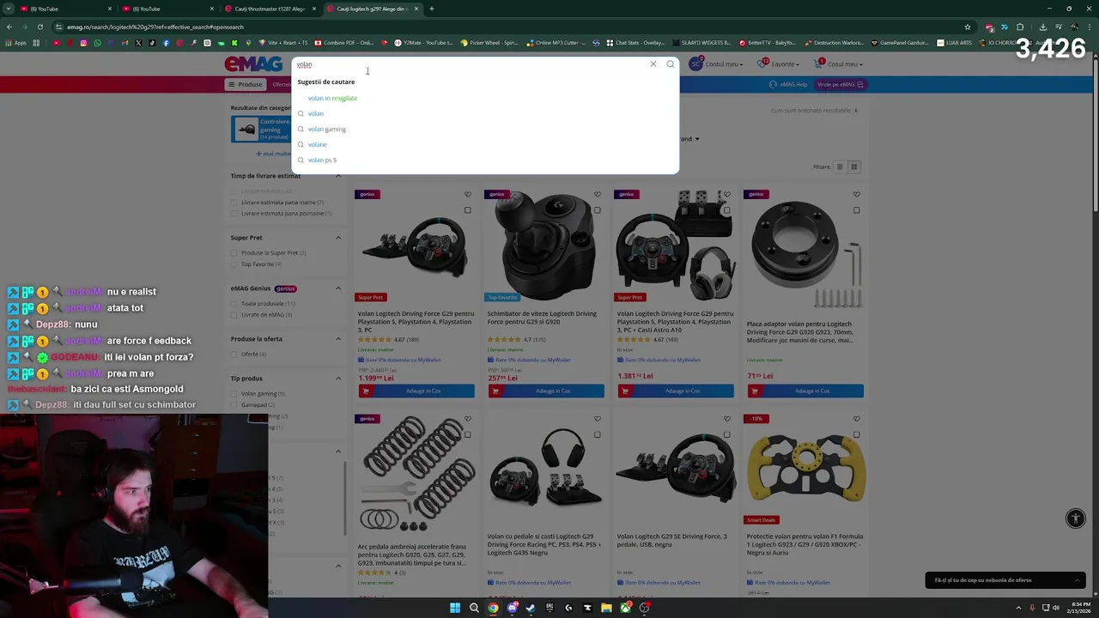Check Livrare estimata pana maine filter

(x=234, y=203)
